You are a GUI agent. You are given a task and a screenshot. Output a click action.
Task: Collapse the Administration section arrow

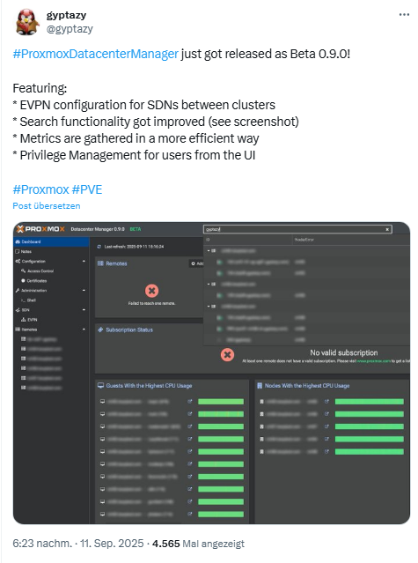coord(84,290)
